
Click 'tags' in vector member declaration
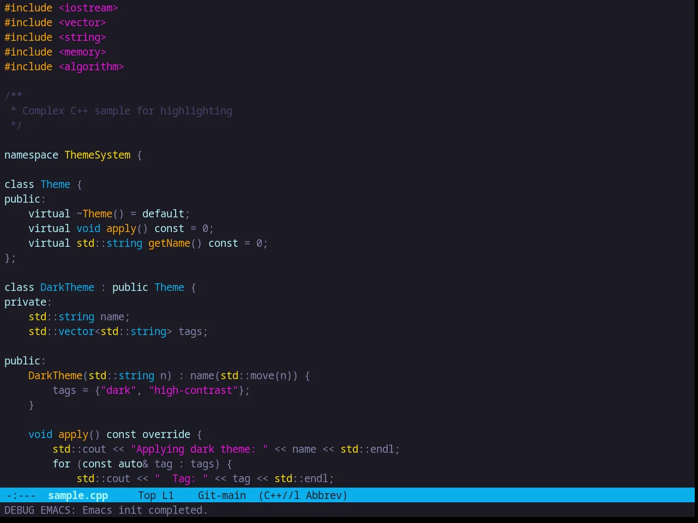(x=190, y=331)
